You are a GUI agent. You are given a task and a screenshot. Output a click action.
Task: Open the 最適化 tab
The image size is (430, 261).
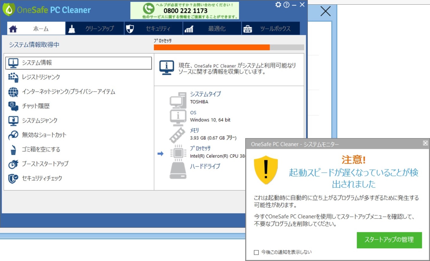pos(212,29)
